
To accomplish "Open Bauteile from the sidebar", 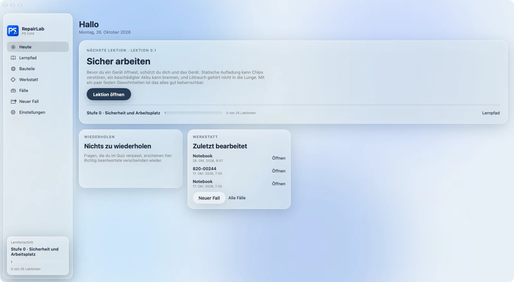I will pos(38,69).
